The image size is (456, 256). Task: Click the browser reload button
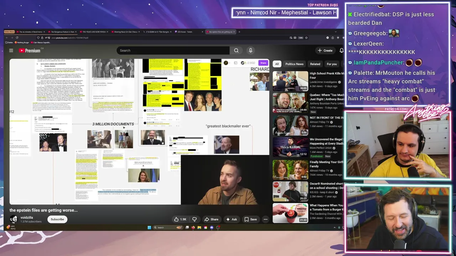[x=17, y=38]
